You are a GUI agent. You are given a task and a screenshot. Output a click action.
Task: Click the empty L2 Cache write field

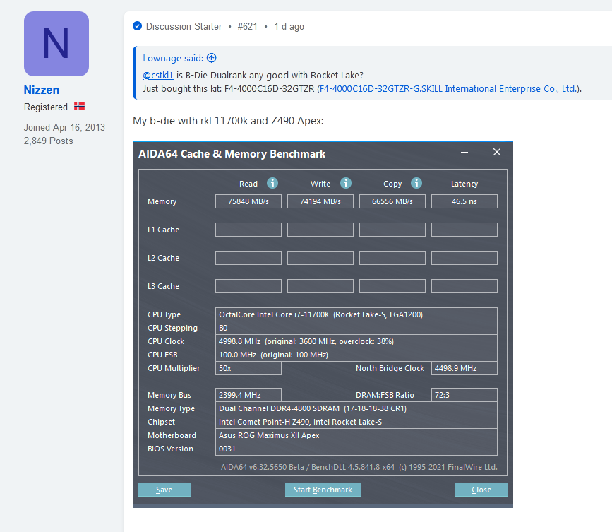pos(320,258)
